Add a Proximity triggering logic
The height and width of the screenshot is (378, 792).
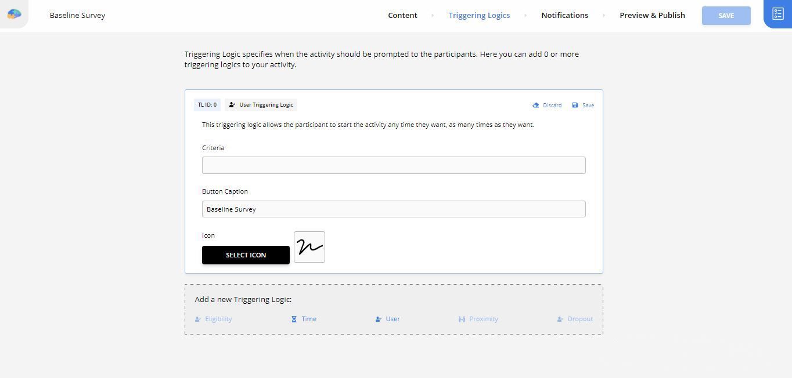[478, 319]
